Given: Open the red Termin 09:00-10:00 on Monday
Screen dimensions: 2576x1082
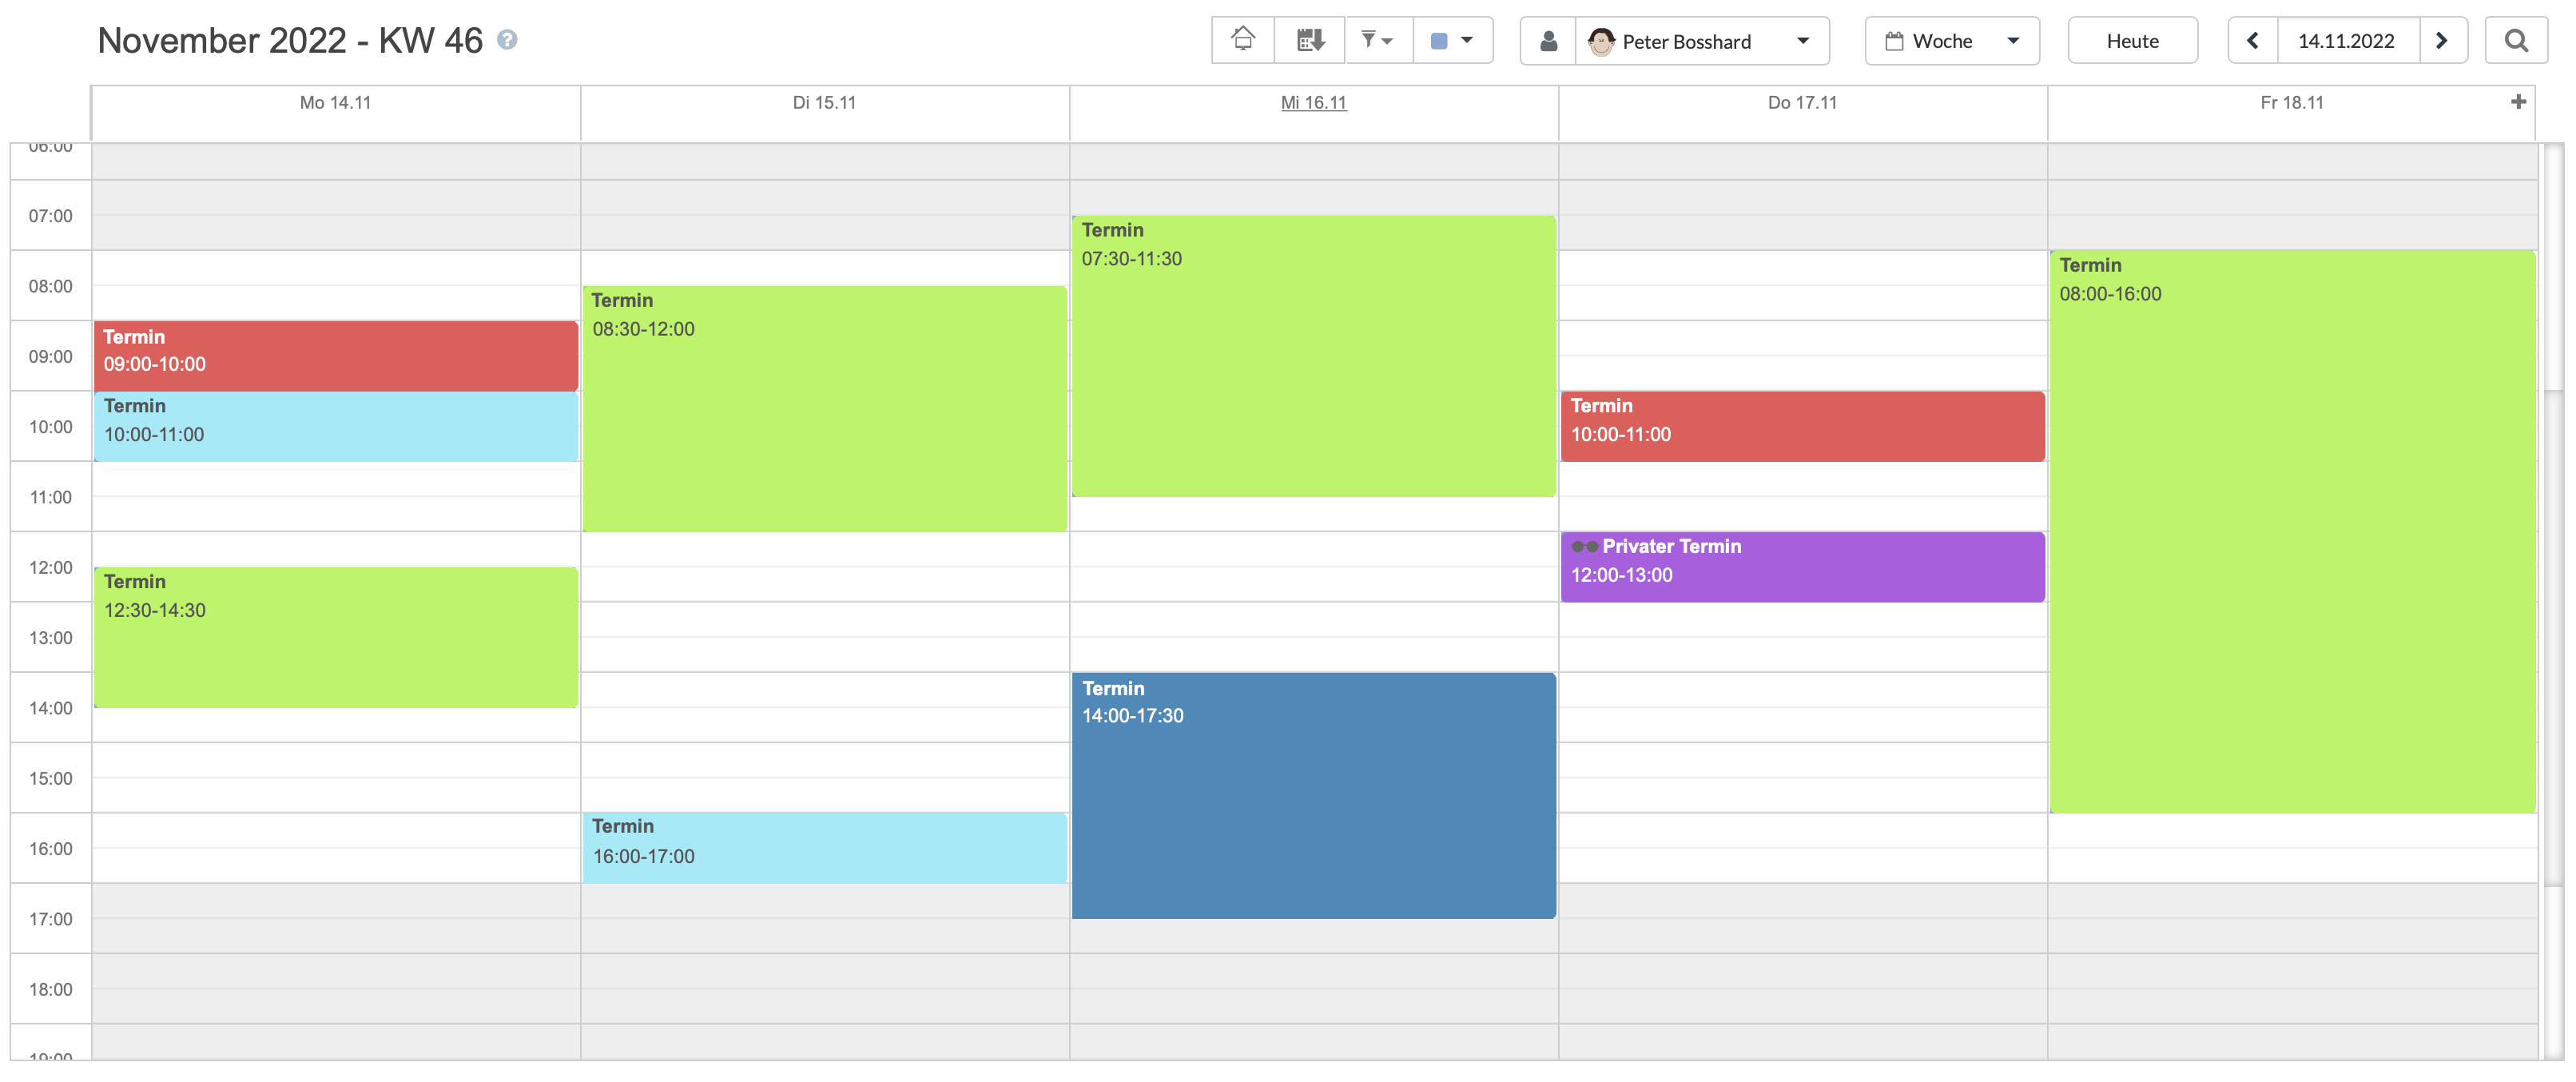Looking at the screenshot, I should click(336, 355).
